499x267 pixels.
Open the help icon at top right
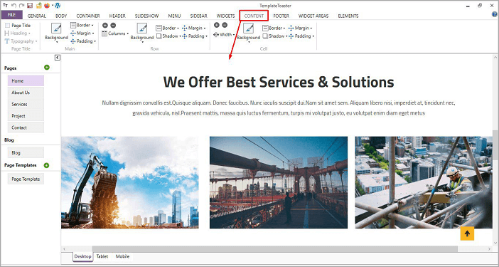(495, 14)
